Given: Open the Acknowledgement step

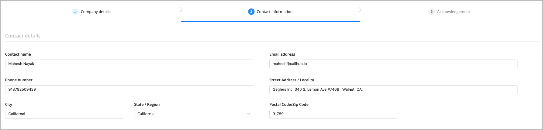Looking at the screenshot, I should click(454, 12).
